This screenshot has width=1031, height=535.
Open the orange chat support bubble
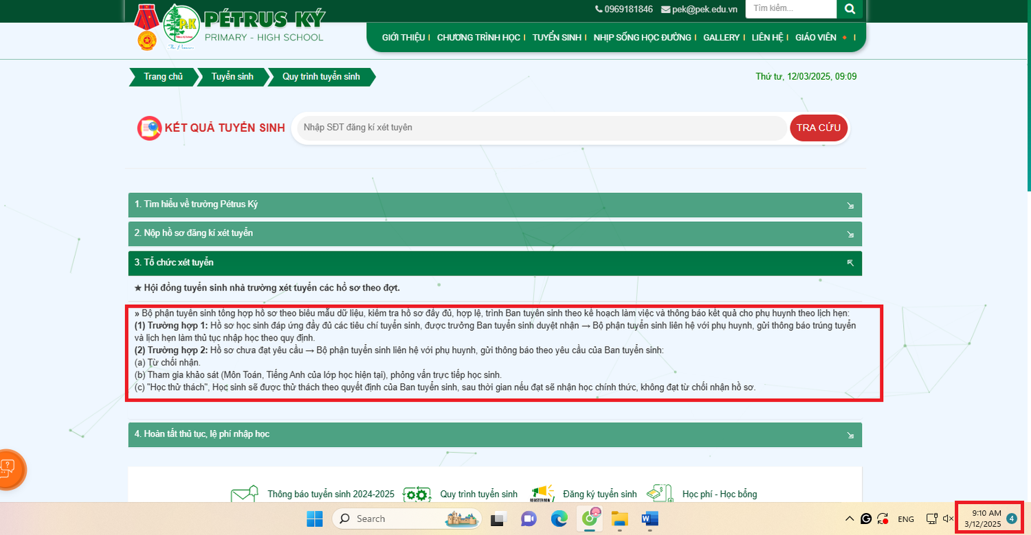coord(8,469)
